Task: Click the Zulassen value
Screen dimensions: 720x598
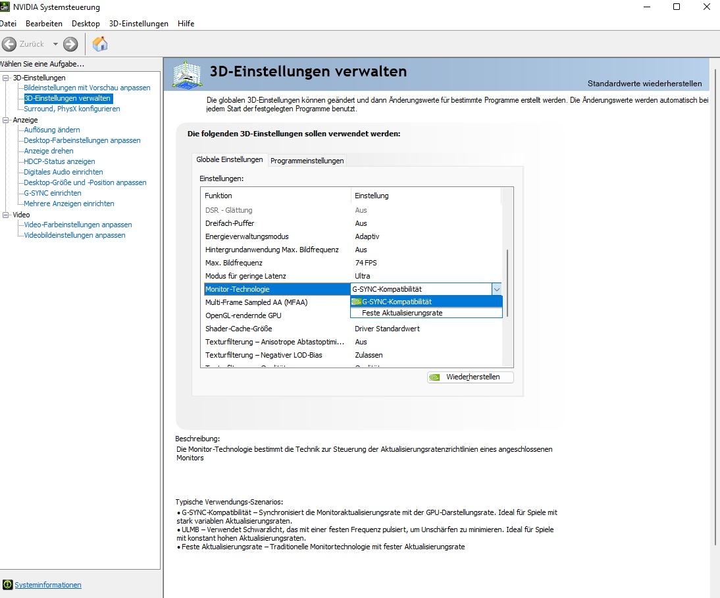Action: (369, 355)
